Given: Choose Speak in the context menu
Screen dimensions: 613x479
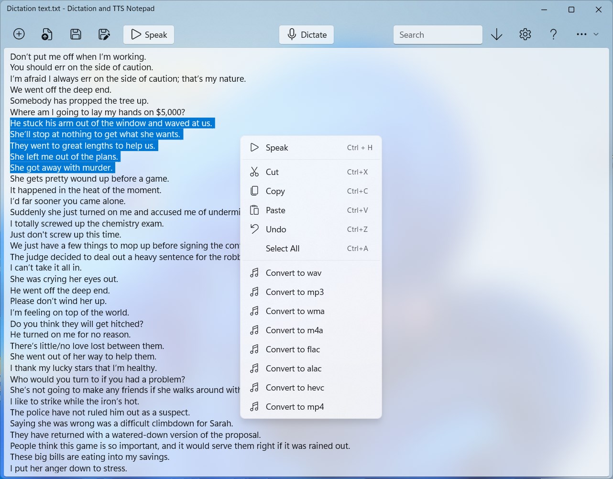Looking at the screenshot, I should [x=311, y=148].
